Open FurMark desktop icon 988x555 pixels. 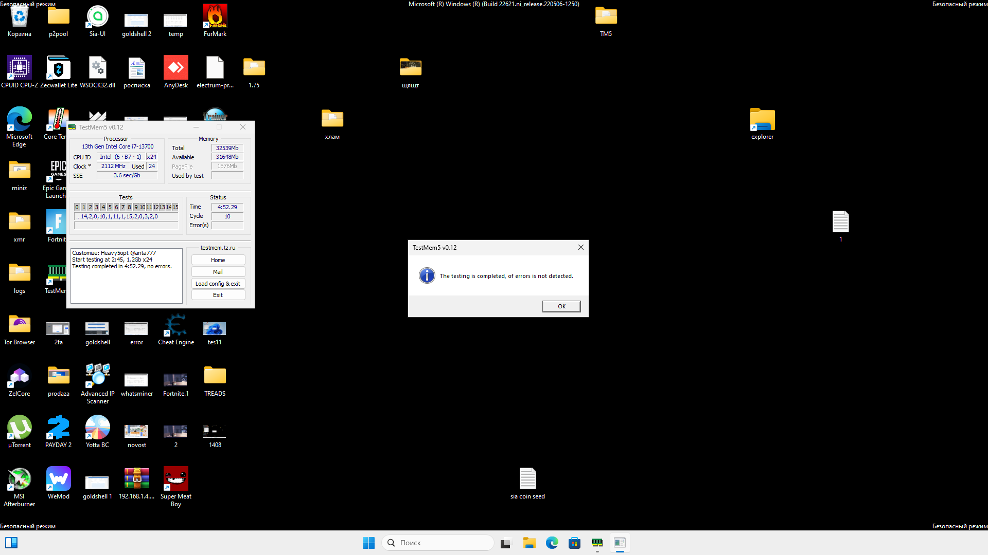click(215, 18)
